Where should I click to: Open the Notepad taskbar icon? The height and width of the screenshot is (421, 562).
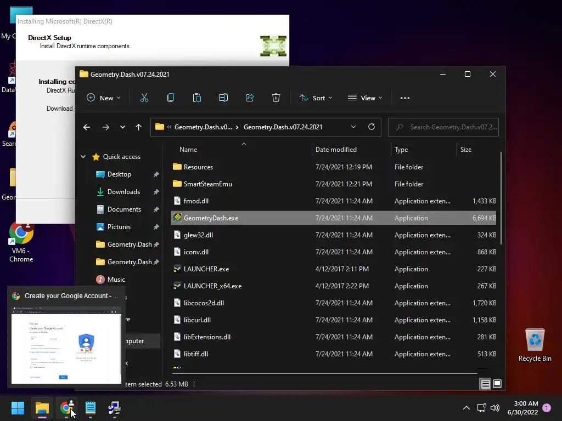pyautogui.click(x=91, y=408)
